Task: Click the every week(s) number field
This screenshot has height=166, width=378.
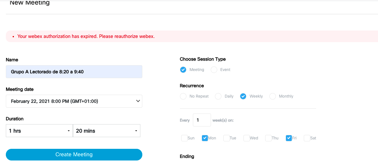Action: click(202, 120)
